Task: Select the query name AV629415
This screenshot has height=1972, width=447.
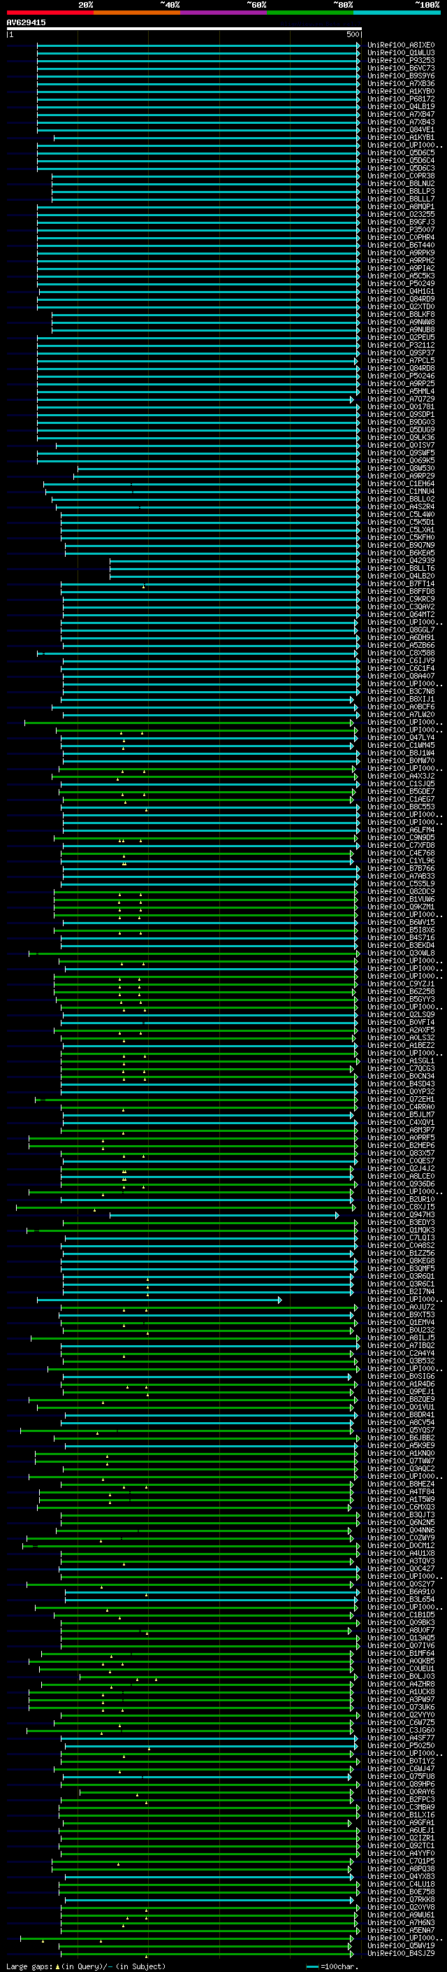Action: (26, 22)
